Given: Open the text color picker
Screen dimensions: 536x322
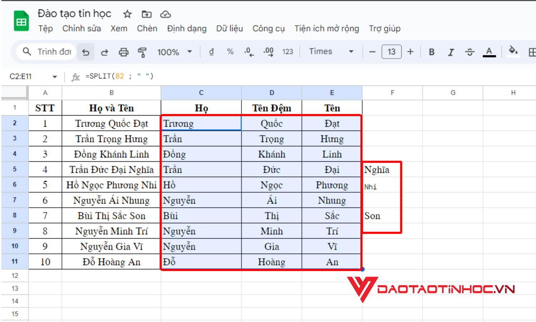Looking at the screenshot, I should coord(489,52).
